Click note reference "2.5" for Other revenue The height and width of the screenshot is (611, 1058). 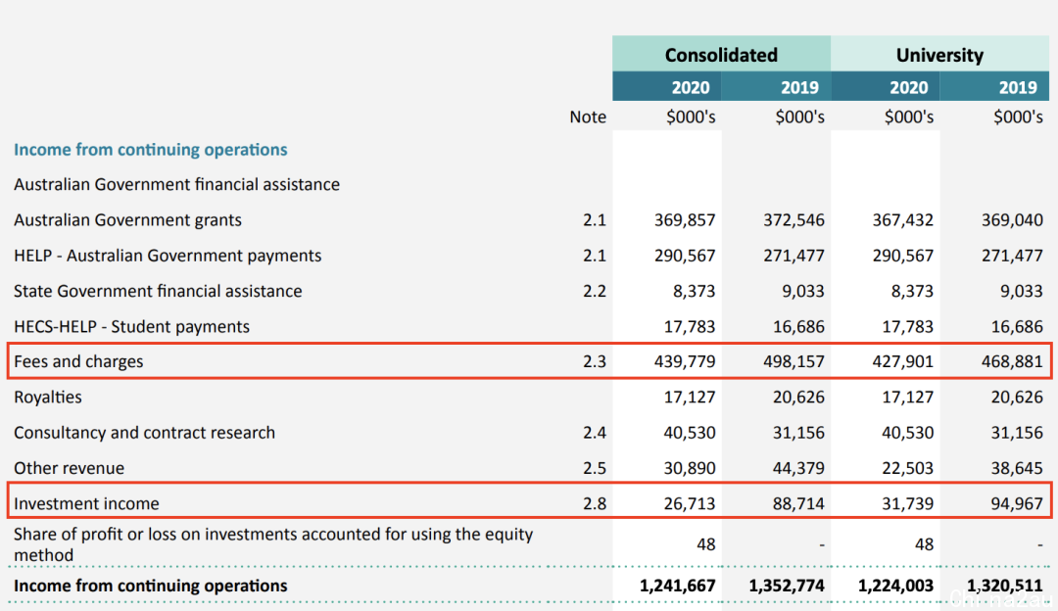(x=595, y=468)
